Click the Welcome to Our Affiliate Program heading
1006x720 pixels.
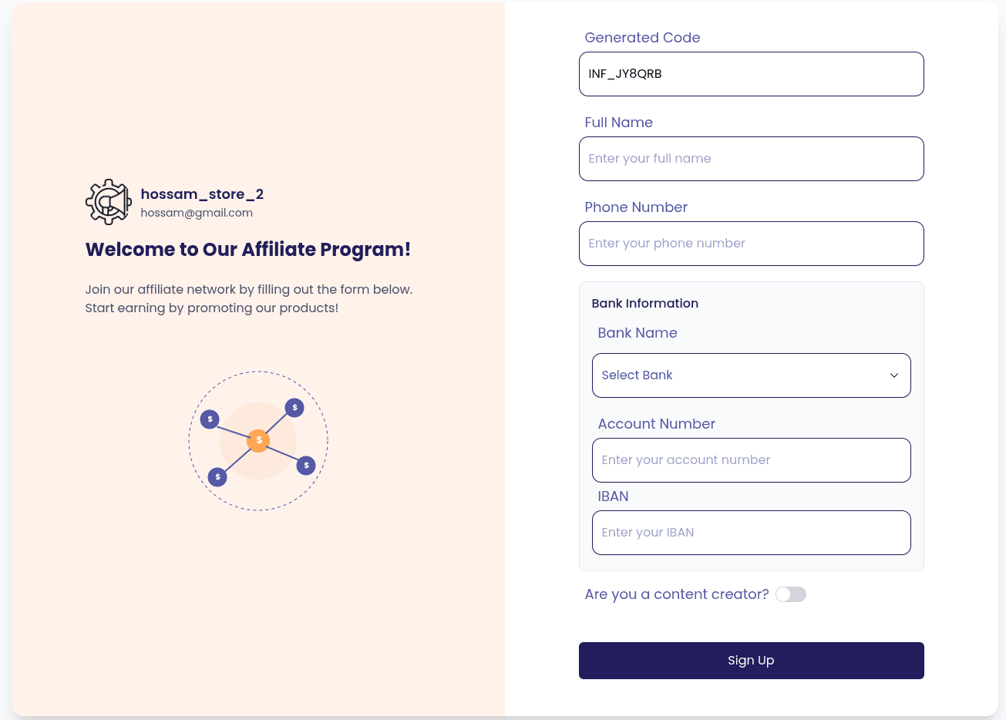click(247, 250)
